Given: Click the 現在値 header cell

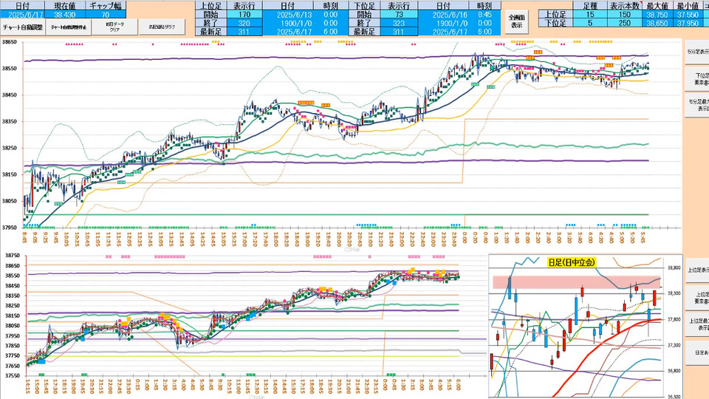Looking at the screenshot, I should coord(65,6).
